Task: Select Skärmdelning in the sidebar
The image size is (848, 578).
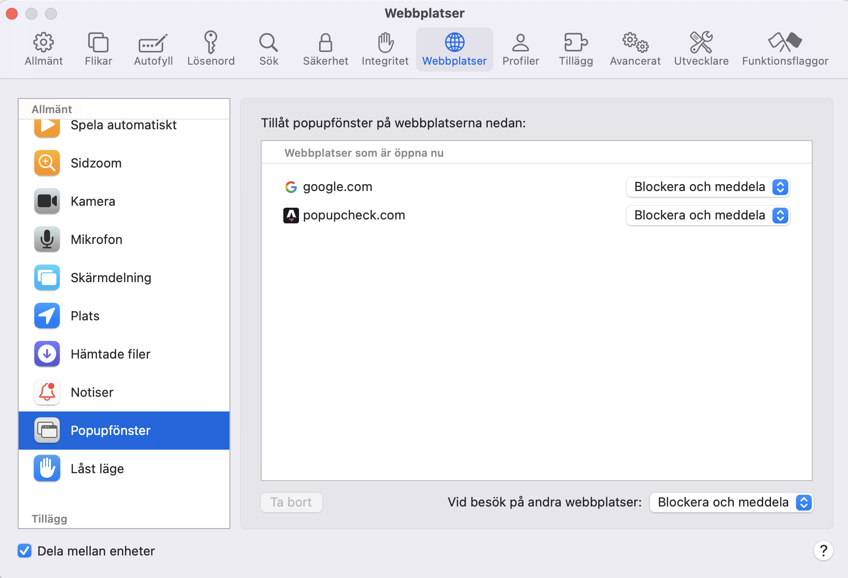Action: (x=124, y=278)
